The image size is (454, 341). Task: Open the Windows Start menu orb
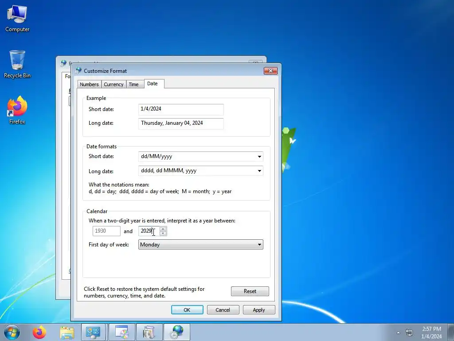click(x=12, y=332)
